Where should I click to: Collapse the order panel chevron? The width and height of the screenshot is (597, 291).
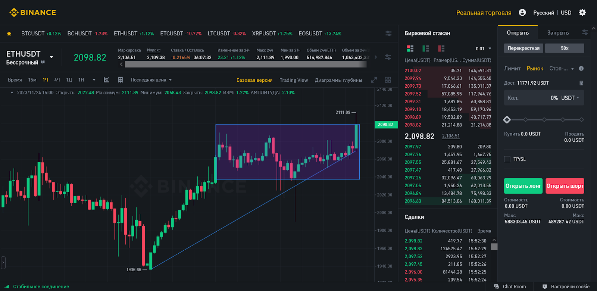pyautogui.click(x=594, y=28)
